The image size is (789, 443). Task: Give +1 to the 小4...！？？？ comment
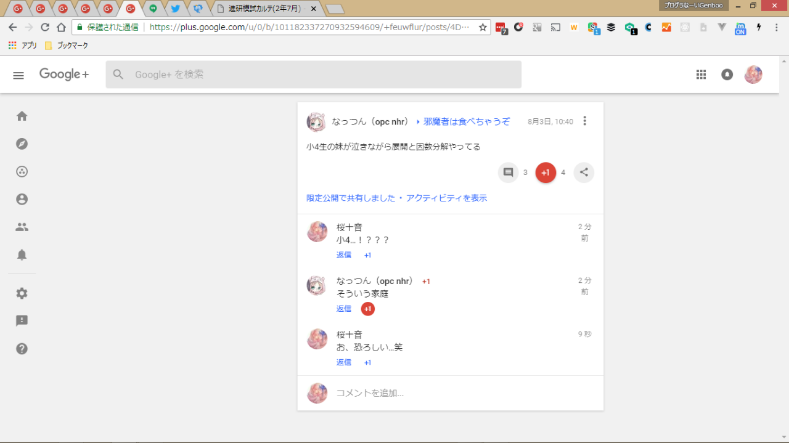[368, 255]
